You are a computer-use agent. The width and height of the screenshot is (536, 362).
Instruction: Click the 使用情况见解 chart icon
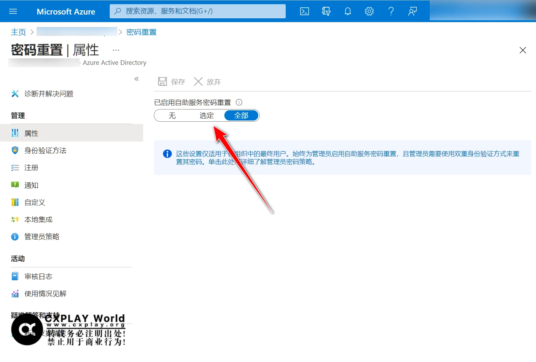[x=15, y=294]
